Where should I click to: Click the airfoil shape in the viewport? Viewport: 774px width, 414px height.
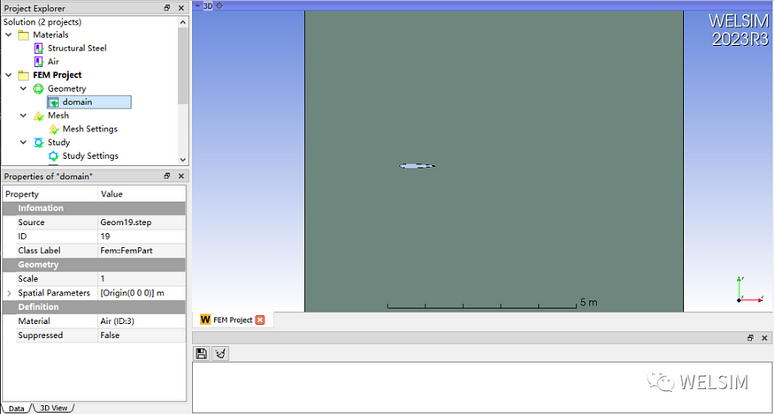tap(418, 166)
